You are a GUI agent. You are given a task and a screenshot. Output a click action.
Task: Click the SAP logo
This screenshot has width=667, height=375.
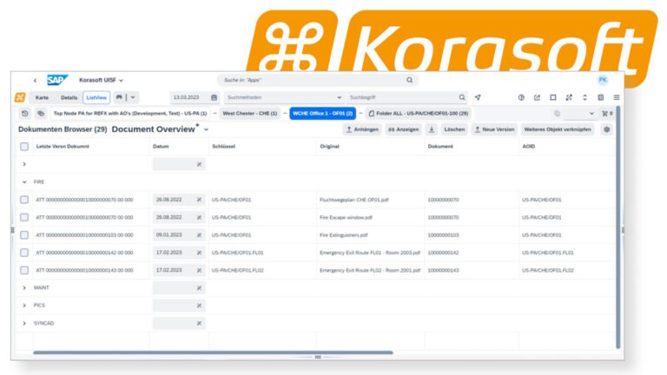pyautogui.click(x=57, y=80)
